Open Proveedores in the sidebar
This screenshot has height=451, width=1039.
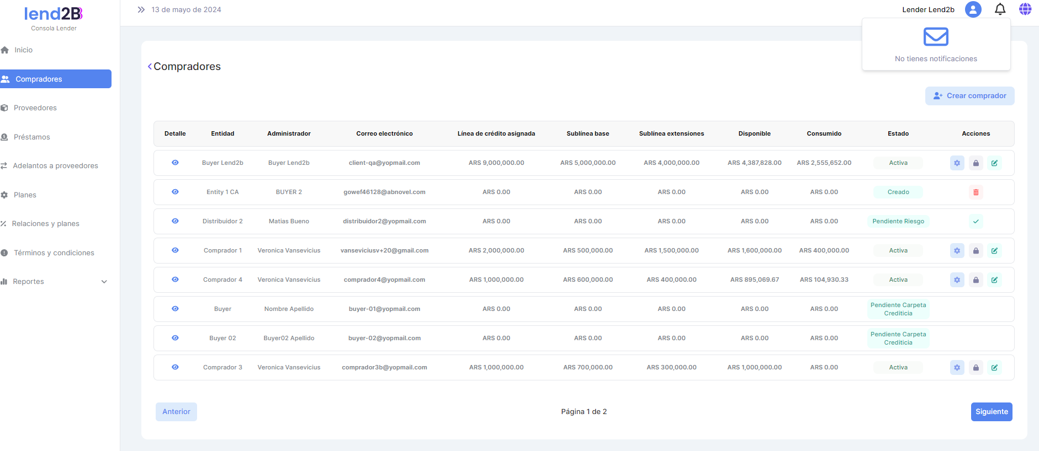point(35,108)
